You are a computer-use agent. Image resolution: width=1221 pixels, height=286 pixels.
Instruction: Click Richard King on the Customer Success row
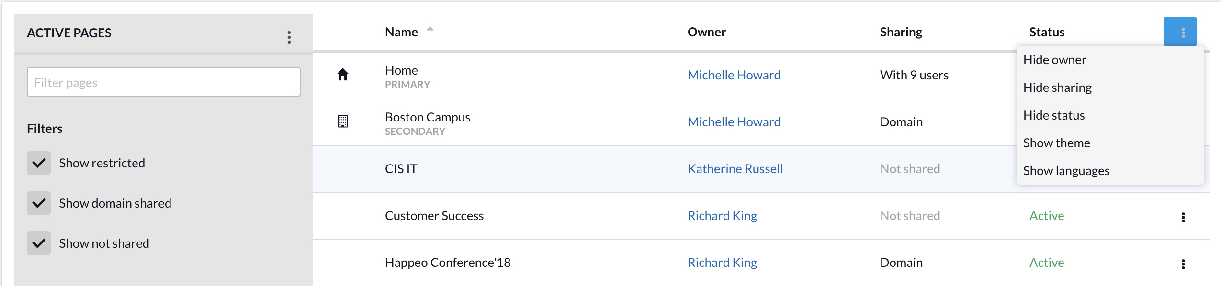[722, 216]
